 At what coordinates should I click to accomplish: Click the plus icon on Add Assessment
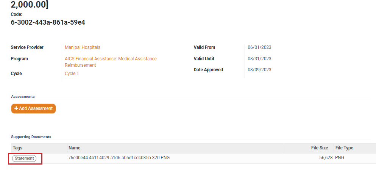pos(16,108)
